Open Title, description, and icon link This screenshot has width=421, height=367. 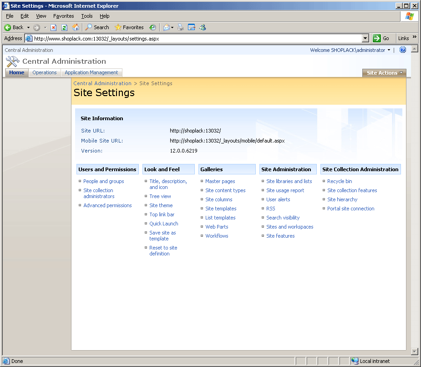(168, 184)
